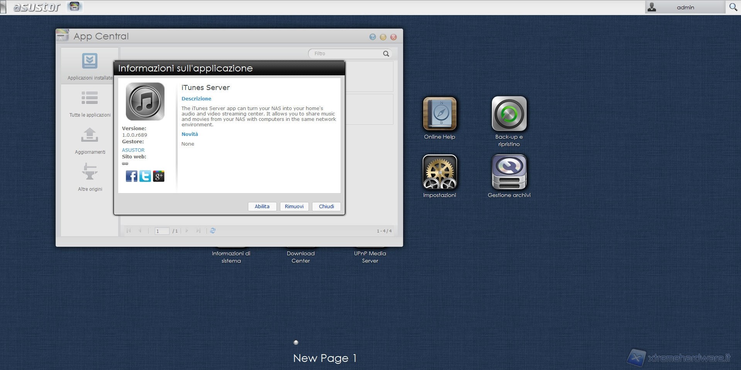Image resolution: width=741 pixels, height=370 pixels.
Task: Click the Filtro search field
Action: point(346,54)
